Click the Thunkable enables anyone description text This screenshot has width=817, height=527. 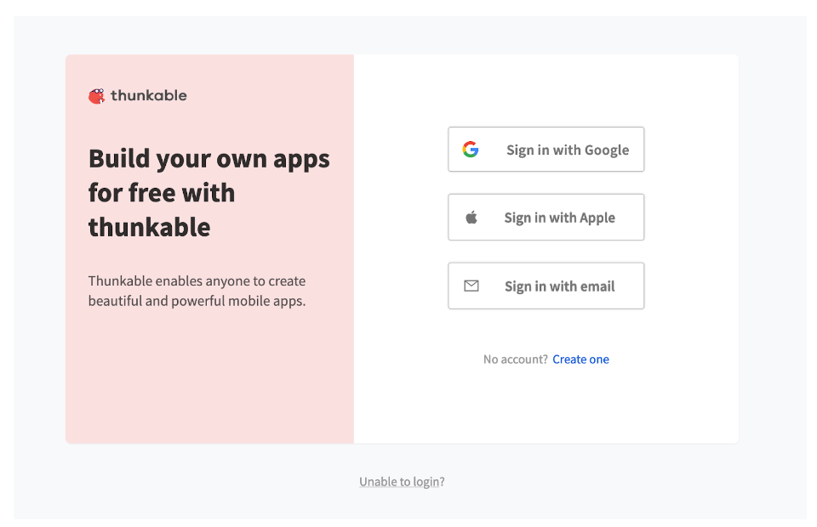click(197, 291)
